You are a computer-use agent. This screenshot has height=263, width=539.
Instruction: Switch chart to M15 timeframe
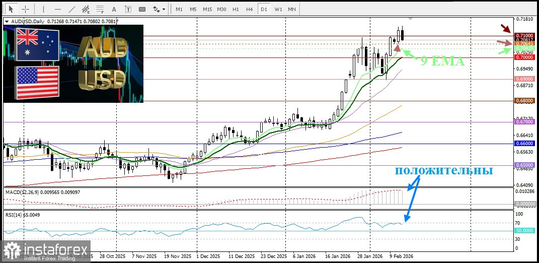tap(207, 9)
